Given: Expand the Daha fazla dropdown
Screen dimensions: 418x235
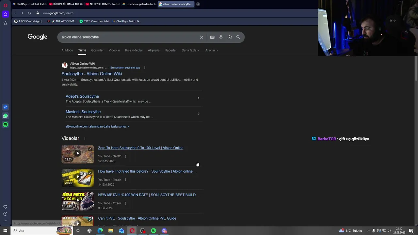Looking at the screenshot, I should (x=190, y=50).
